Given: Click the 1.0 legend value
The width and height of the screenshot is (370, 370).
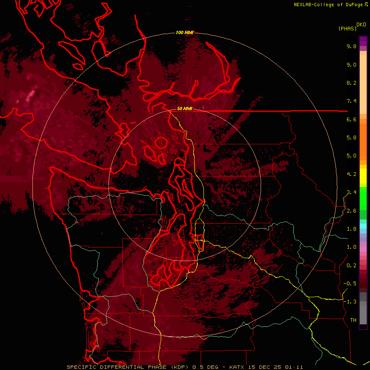Looking at the screenshot, I should 351,247.
